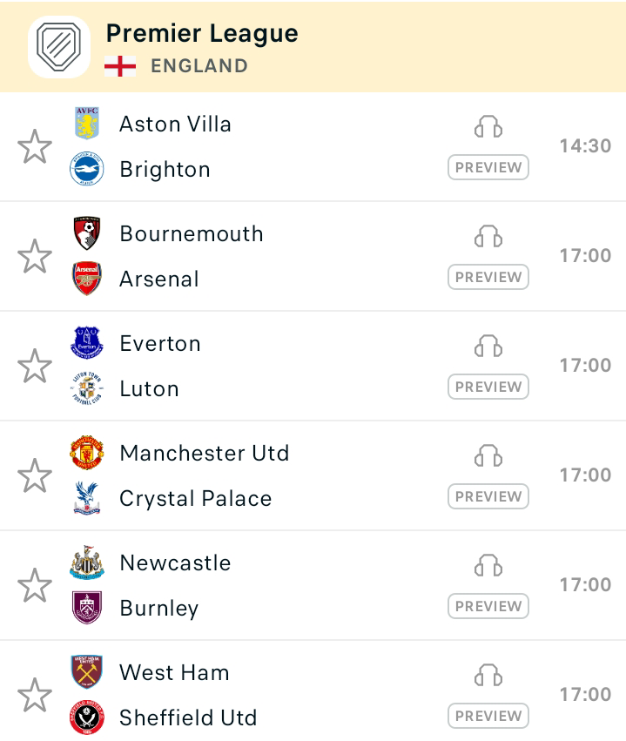This screenshot has width=626, height=741.
Task: Open Premier League header title
Action: click(x=202, y=34)
